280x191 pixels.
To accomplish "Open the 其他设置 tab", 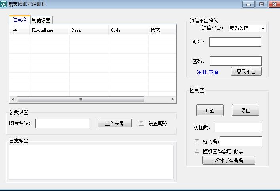I will tap(41, 20).
